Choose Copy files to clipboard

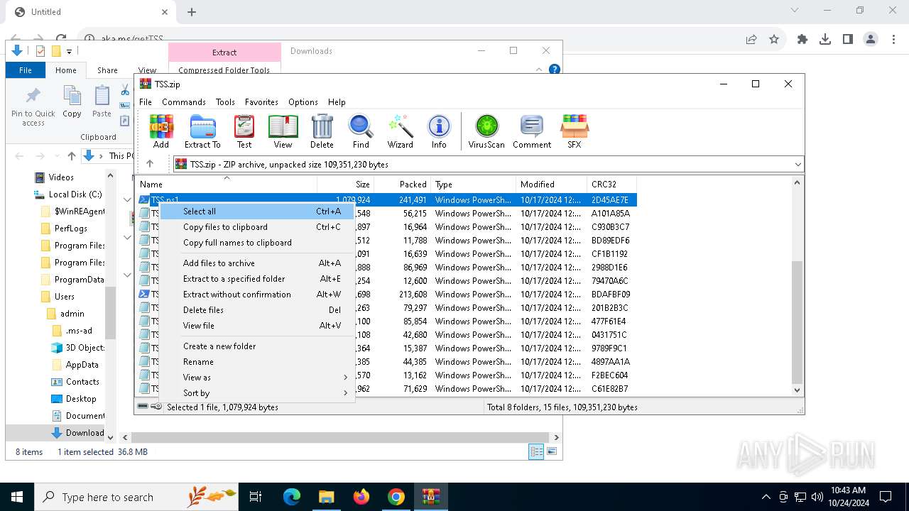[256, 226]
